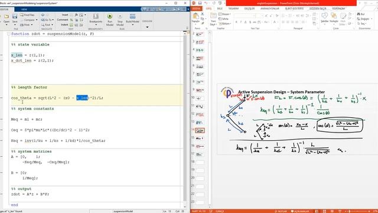Viewport: 378px width, 213px height.
Task: Select slide 15 thumbnail in PowerPoint
Action: pyautogui.click(x=200, y=138)
